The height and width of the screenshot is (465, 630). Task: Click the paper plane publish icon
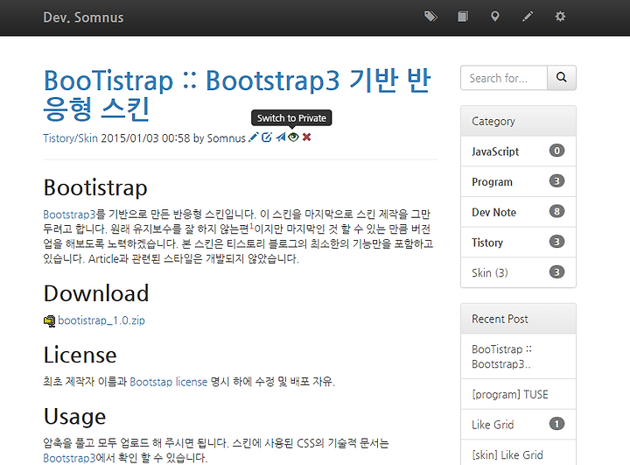pos(281,137)
